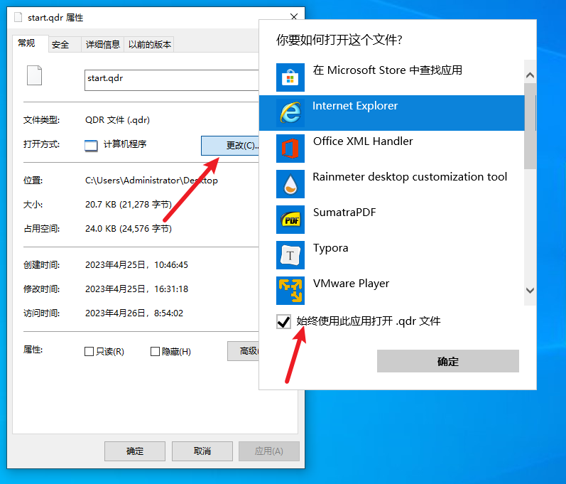Click the start.qdr file icon in properties
This screenshot has width=566, height=484.
pyautogui.click(x=34, y=75)
